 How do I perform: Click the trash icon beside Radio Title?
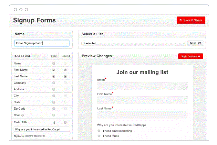tap(54, 122)
